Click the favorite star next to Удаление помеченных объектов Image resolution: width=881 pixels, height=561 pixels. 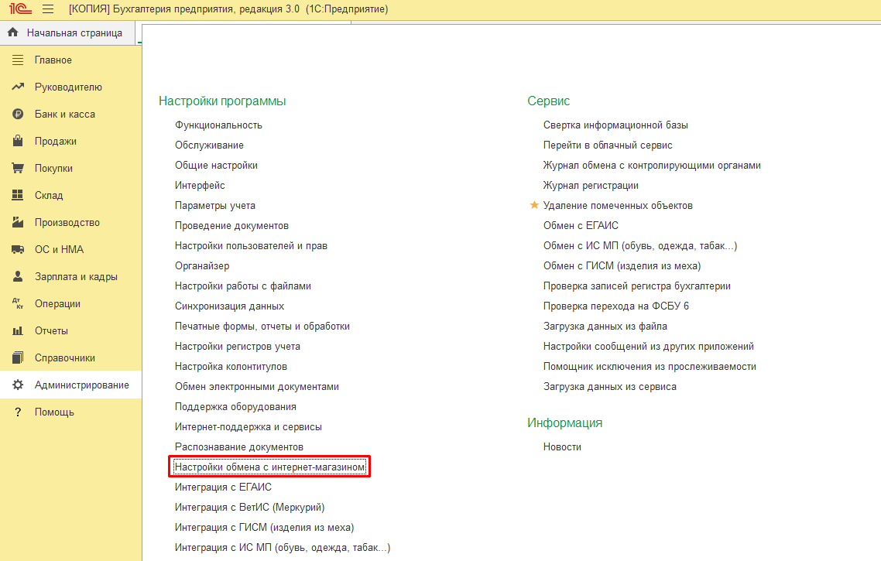534,205
